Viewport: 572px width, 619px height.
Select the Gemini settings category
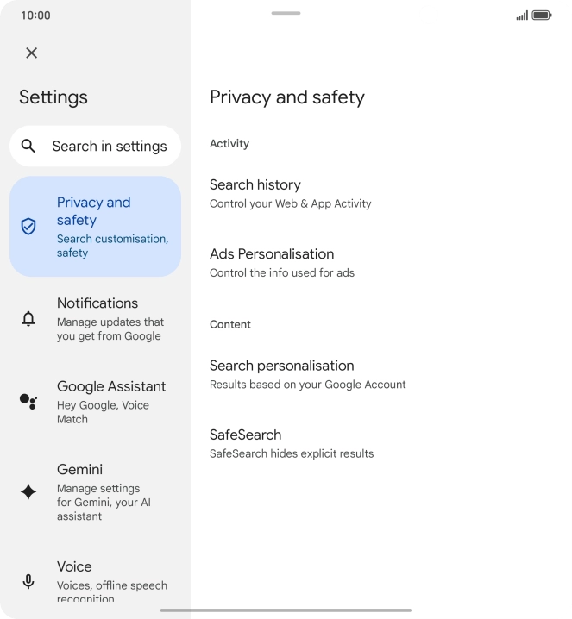coord(110,492)
